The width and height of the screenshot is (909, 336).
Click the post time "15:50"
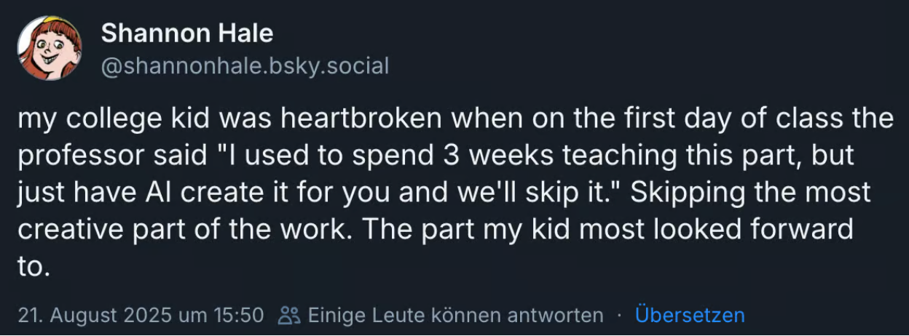click(240, 316)
